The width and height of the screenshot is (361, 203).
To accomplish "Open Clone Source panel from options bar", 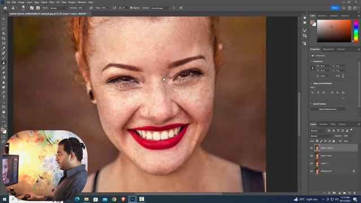I will click(x=38, y=8).
